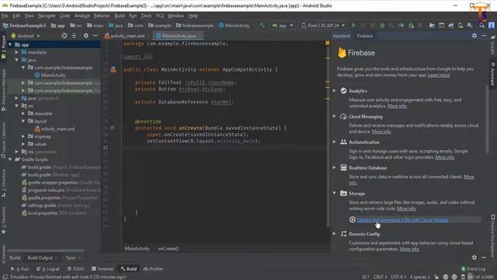This screenshot has height=280, width=497.
Task: Open Project panel settings gear
Action: 86,36
